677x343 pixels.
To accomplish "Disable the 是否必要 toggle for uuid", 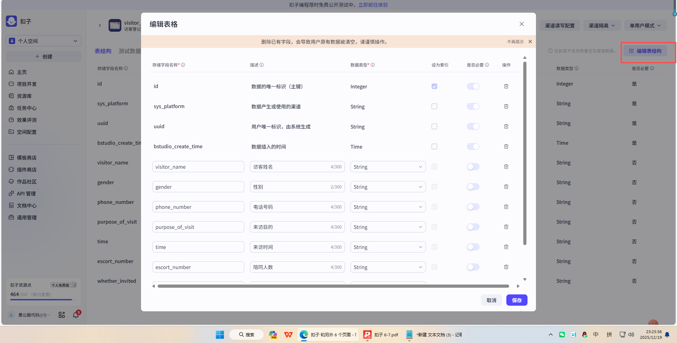I will 473,126.
